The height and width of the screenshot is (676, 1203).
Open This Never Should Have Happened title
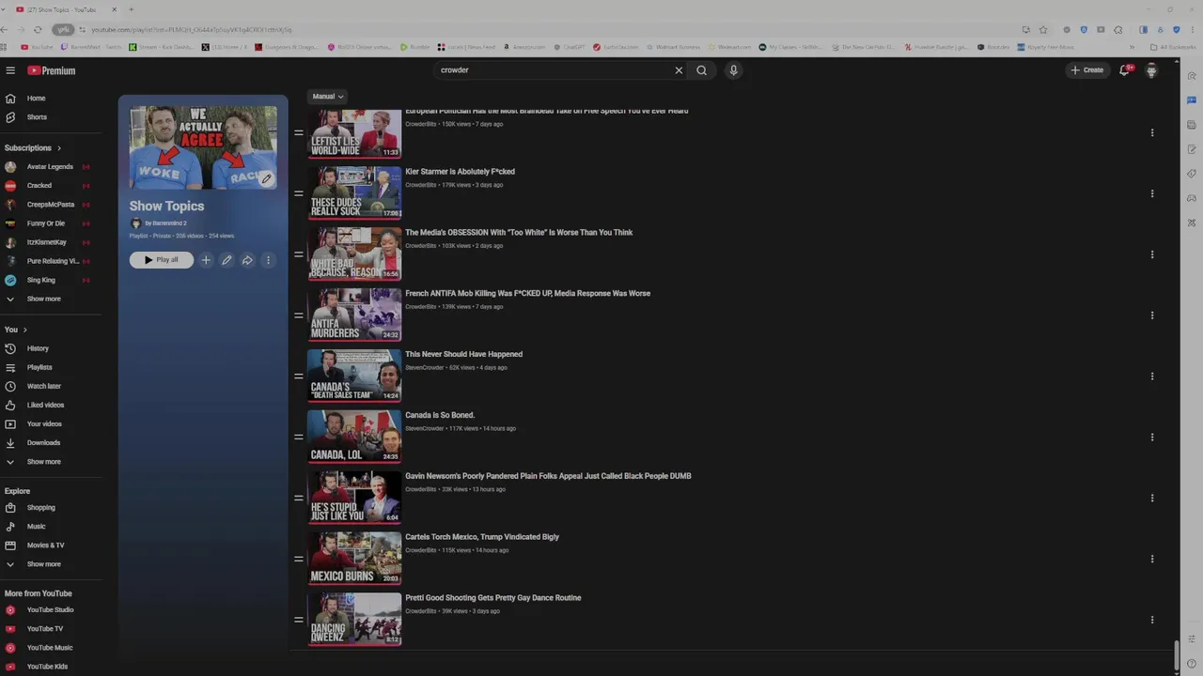coord(463,354)
